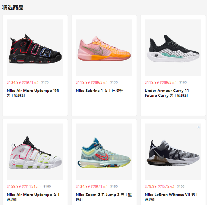Click Nike Sabrina 1 女士运动鞋 title

coord(99,91)
